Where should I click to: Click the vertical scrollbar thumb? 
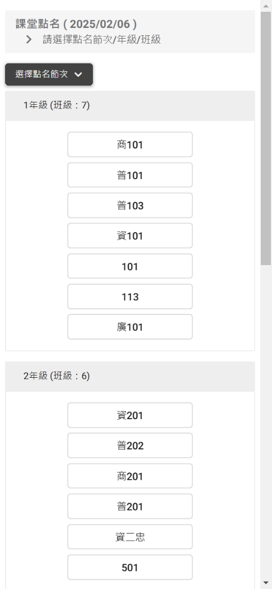point(266,138)
